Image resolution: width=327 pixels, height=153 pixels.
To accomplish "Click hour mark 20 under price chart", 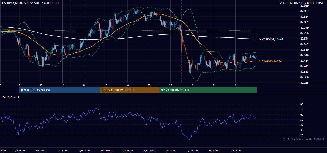I will pyautogui.click(x=149, y=85).
